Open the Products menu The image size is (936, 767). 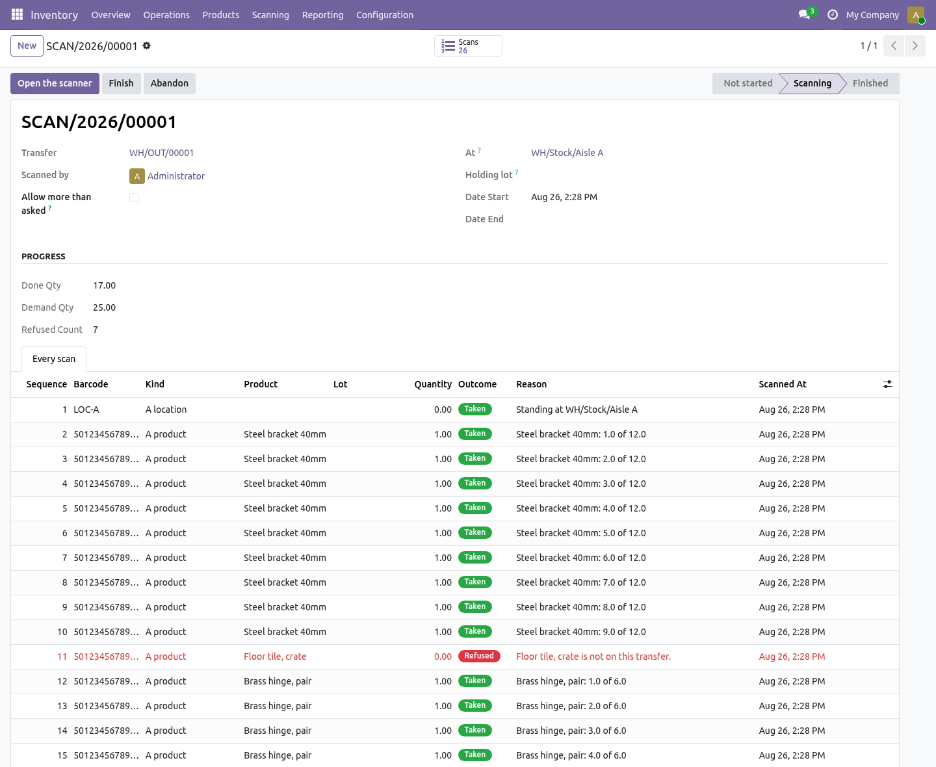click(221, 14)
